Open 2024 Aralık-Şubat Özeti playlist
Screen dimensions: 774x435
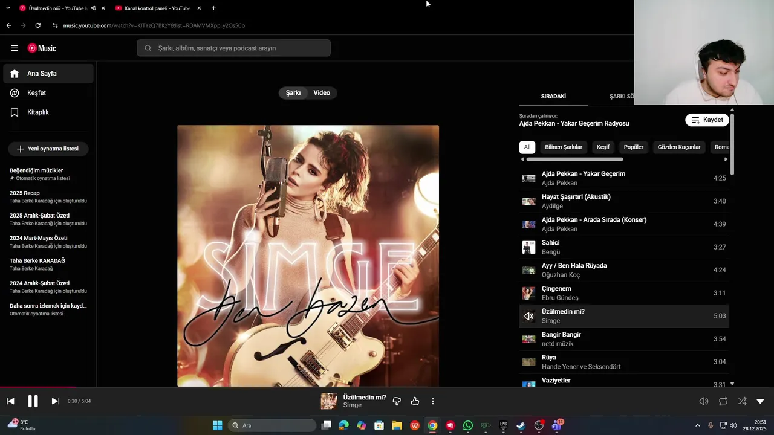pyautogui.click(x=48, y=286)
